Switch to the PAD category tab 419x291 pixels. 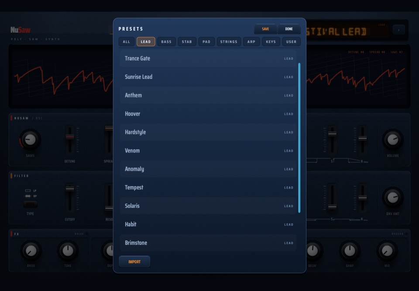coord(206,42)
